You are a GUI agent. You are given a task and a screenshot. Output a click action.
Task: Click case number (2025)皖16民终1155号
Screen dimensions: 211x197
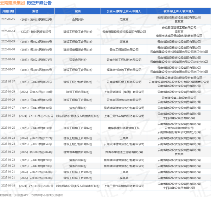coord(36,32)
